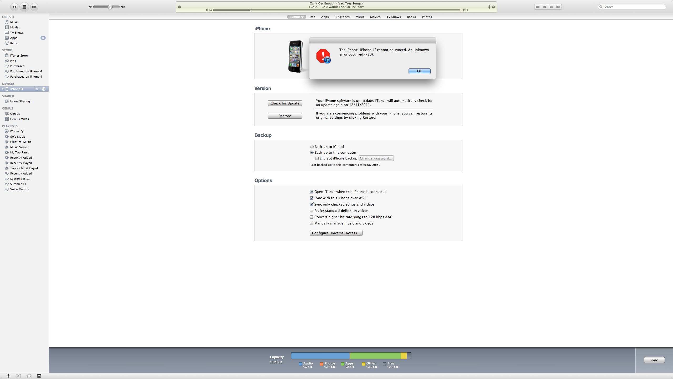Screen dimensions: 673x379
Task: Open the Info tab
Action: tap(312, 17)
